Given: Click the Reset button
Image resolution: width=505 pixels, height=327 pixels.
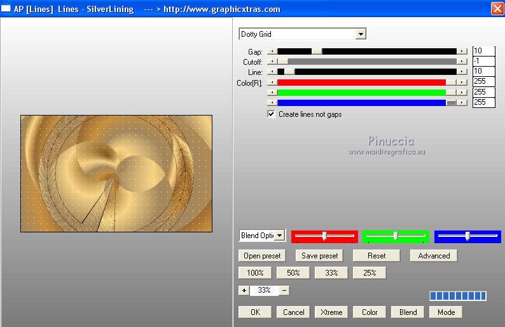Looking at the screenshot, I should click(377, 256).
